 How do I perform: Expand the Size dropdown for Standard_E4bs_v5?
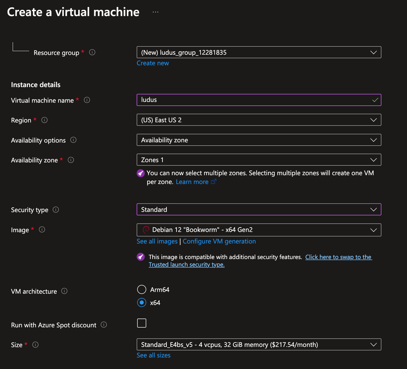259,344
